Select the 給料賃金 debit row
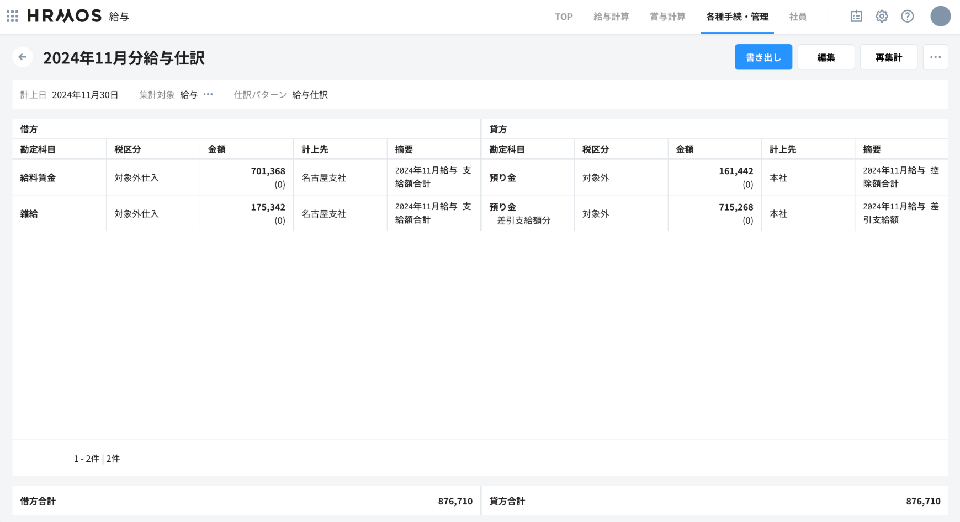 [x=38, y=178]
